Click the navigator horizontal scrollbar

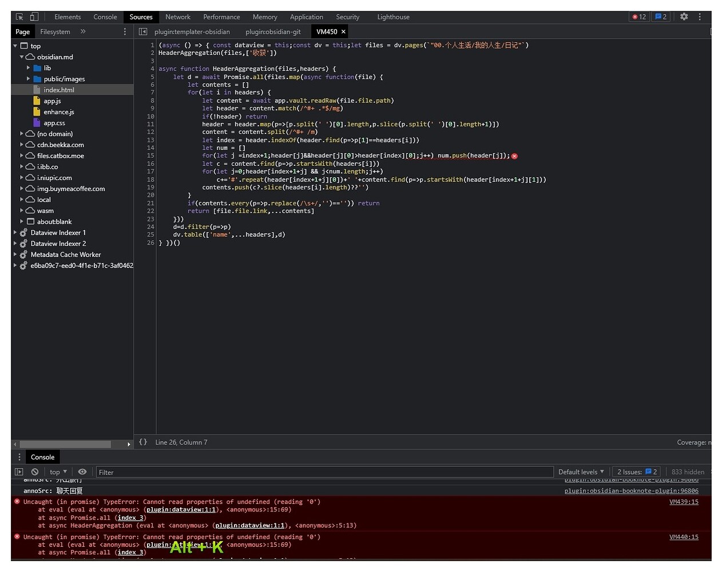click(x=65, y=444)
